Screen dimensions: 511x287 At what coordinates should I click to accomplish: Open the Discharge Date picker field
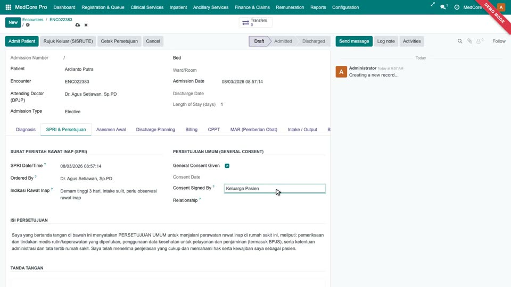click(x=273, y=94)
